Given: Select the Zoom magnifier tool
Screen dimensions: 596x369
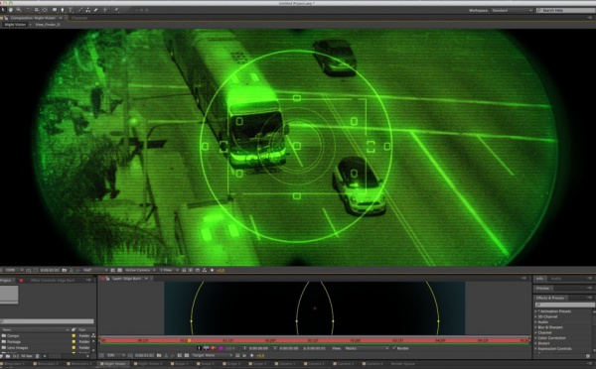Looking at the screenshot, I should coord(19,10).
